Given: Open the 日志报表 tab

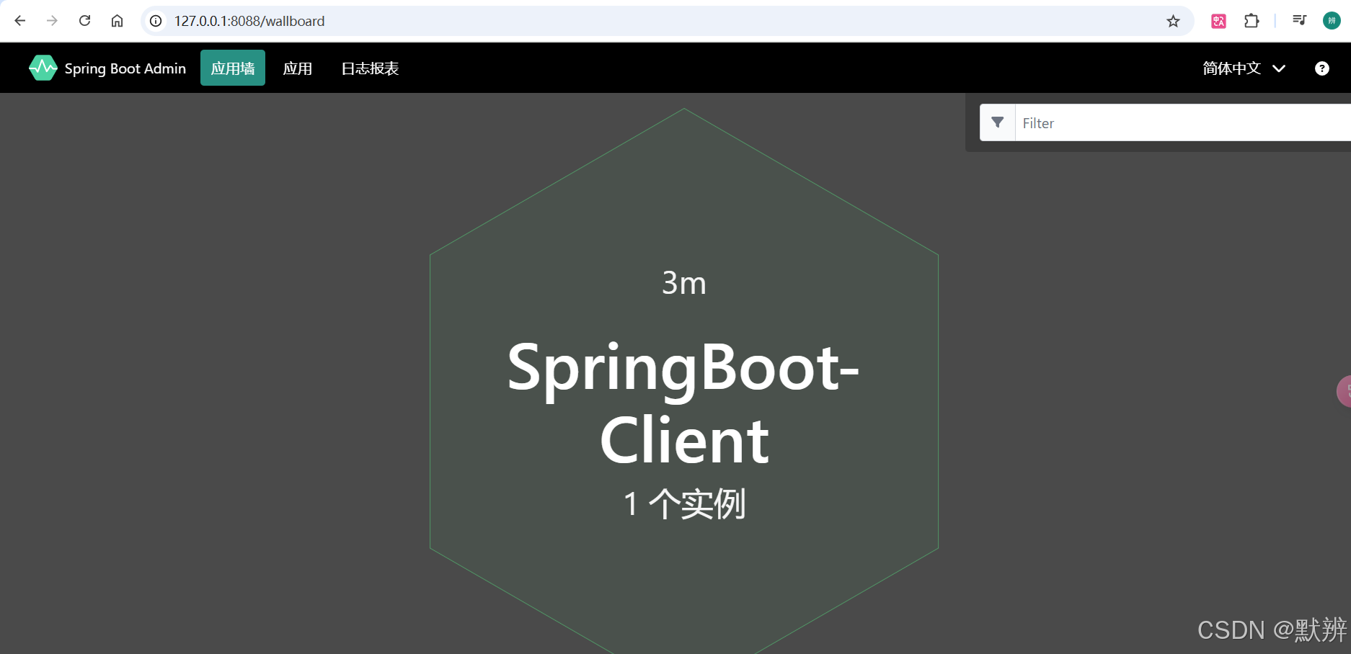Looking at the screenshot, I should 369,68.
